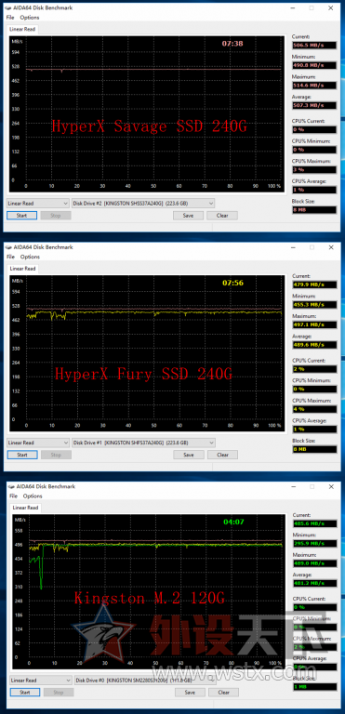The image size is (345, 714).
Task: Expand Linear Read test dropdown in M.2 window
Action: click(41, 681)
